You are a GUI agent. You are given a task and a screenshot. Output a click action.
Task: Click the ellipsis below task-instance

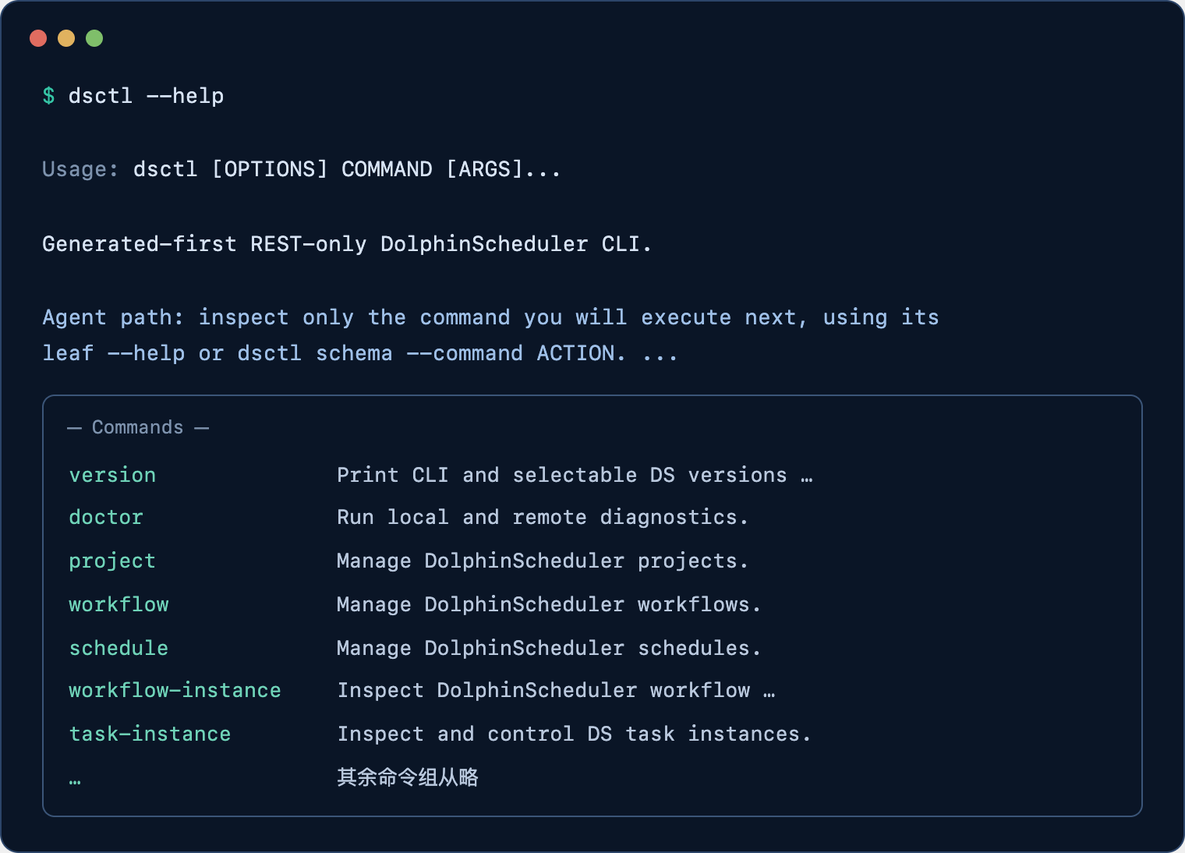point(75,780)
